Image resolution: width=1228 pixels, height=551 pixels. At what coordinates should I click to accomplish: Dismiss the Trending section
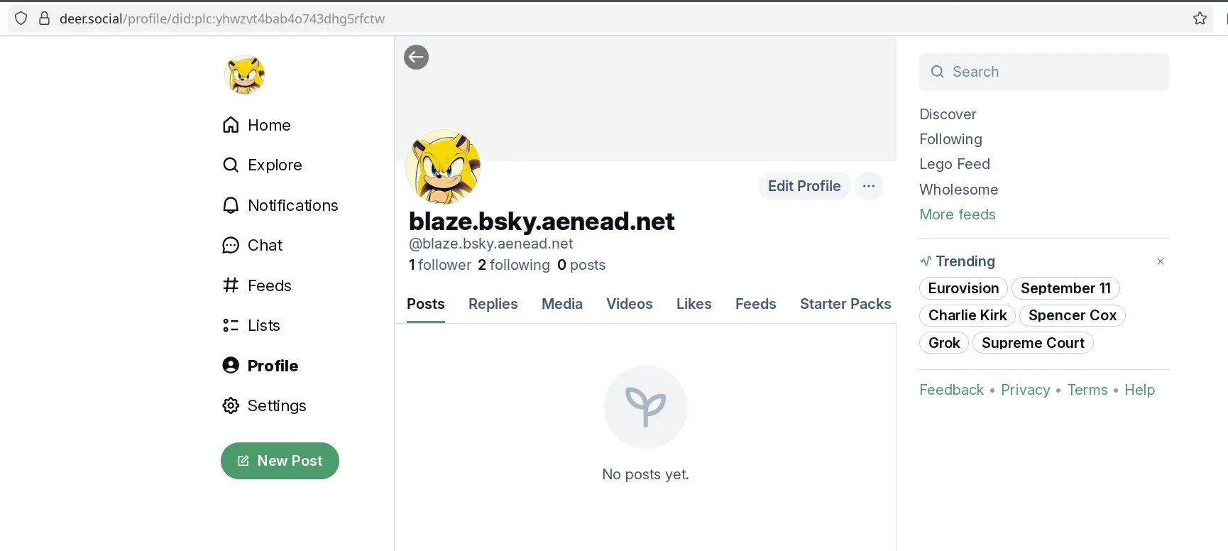click(x=1161, y=261)
